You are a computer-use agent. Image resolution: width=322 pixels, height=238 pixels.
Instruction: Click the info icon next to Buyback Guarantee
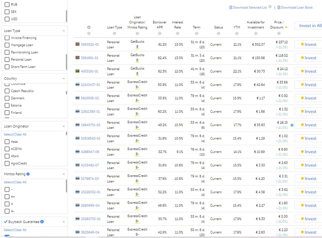click(42, 222)
